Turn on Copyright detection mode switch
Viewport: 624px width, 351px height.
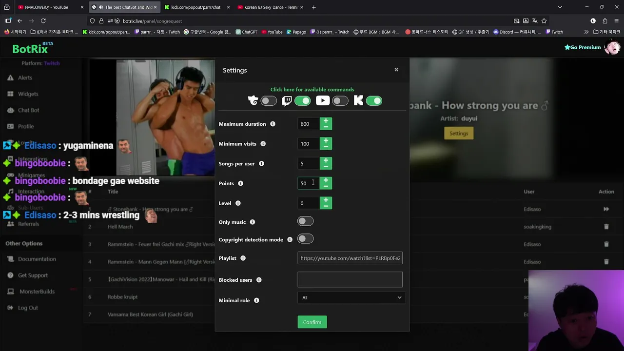306,239
